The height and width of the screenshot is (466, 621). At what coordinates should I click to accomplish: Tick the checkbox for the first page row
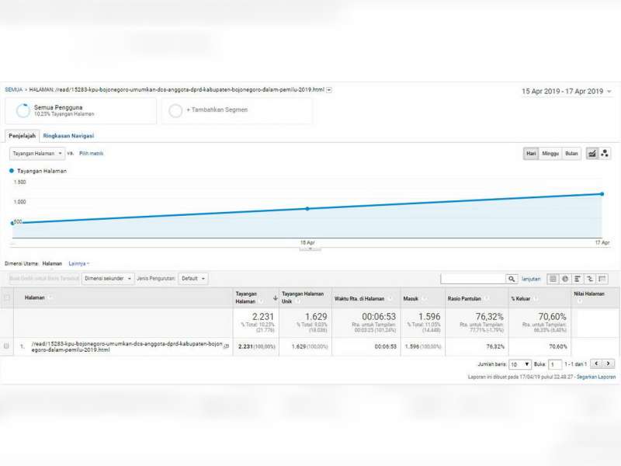click(x=7, y=346)
